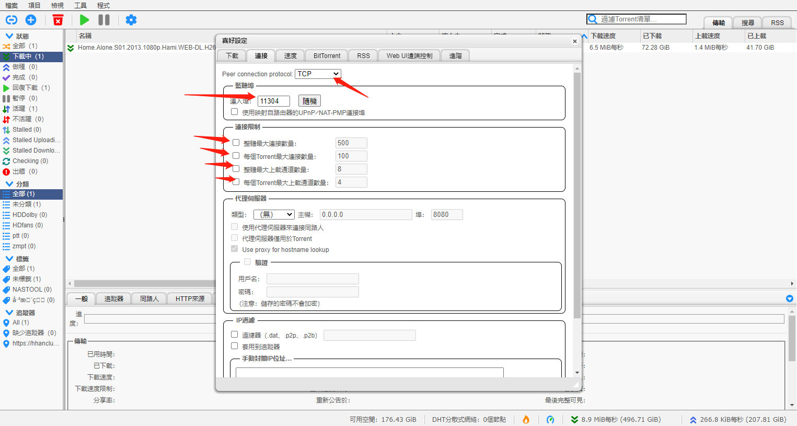This screenshot has width=797, height=426.
Task: Open preferences with the blue gear icon
Action: [131, 20]
